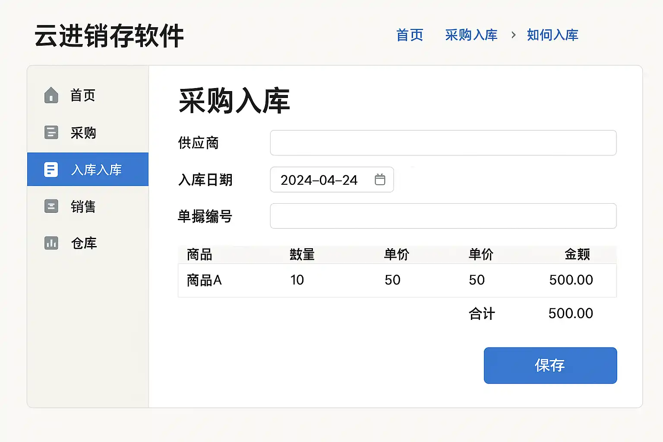Screen dimensions: 663x442
Task: Focus the 供应商 input field
Action: tap(443, 143)
